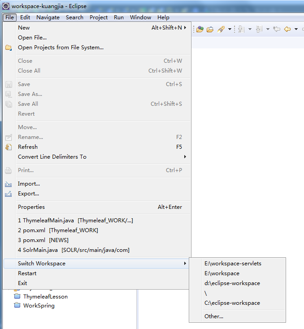This screenshot has width=304, height=329.
Task: Open the dropdown next to the Search icon
Action: click(x=230, y=29)
